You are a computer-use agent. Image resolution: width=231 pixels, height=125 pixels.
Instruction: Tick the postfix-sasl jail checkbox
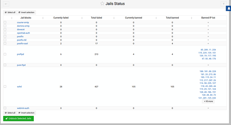(x=5, y=43)
